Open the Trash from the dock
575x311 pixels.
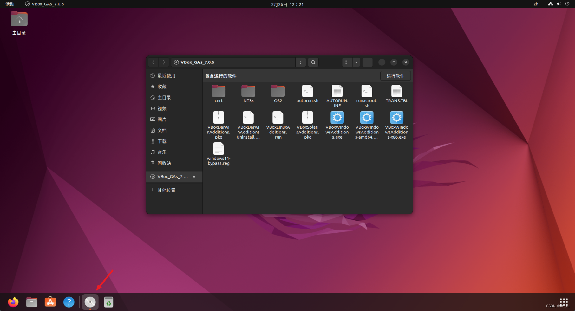coord(109,302)
